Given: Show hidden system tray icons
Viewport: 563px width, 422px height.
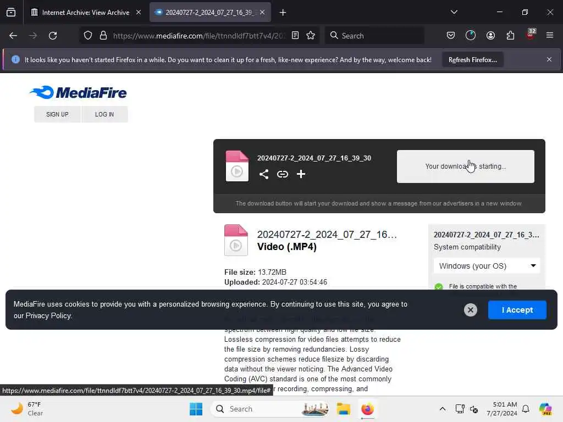Looking at the screenshot, I should click(443, 409).
